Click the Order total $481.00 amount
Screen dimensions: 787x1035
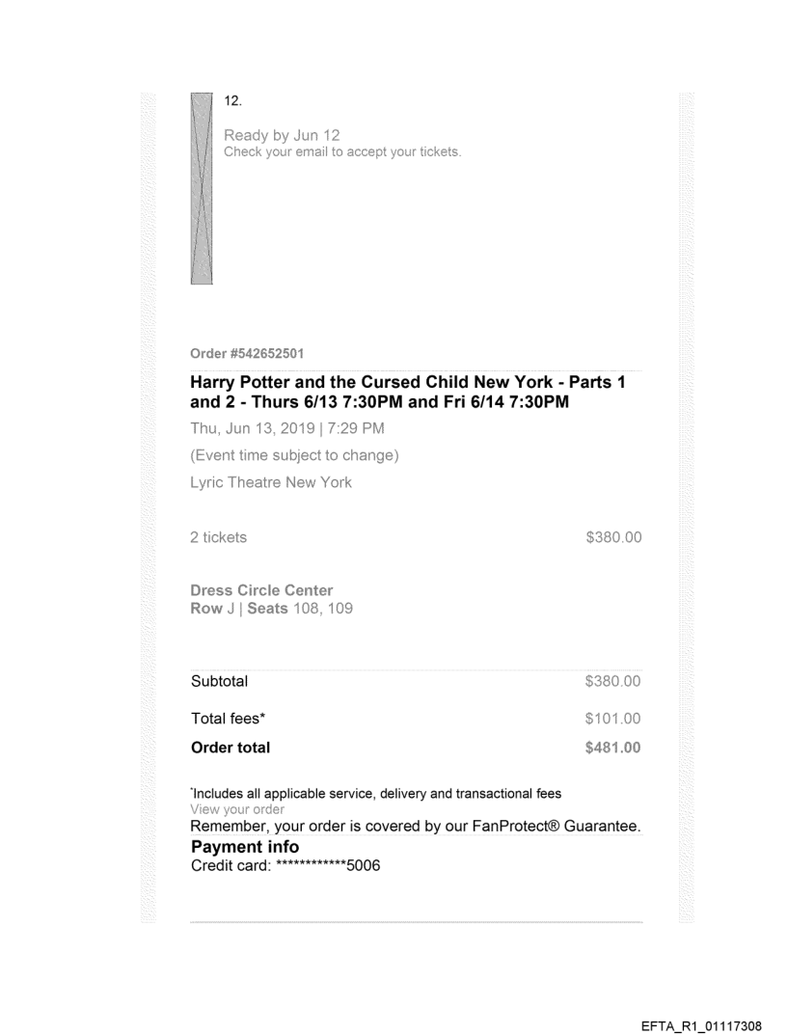[x=613, y=748]
